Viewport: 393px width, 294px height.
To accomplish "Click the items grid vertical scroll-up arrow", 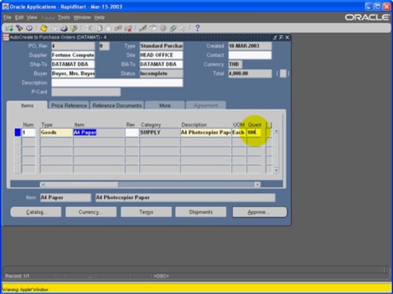I will click(276, 131).
